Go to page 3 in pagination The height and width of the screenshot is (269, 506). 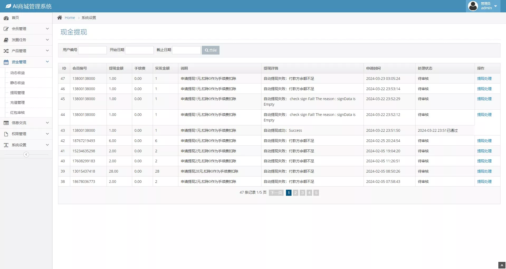point(302,193)
